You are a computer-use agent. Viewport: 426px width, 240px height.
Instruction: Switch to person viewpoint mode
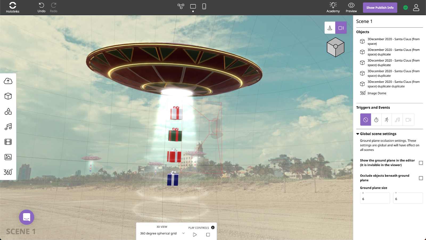tap(330, 28)
